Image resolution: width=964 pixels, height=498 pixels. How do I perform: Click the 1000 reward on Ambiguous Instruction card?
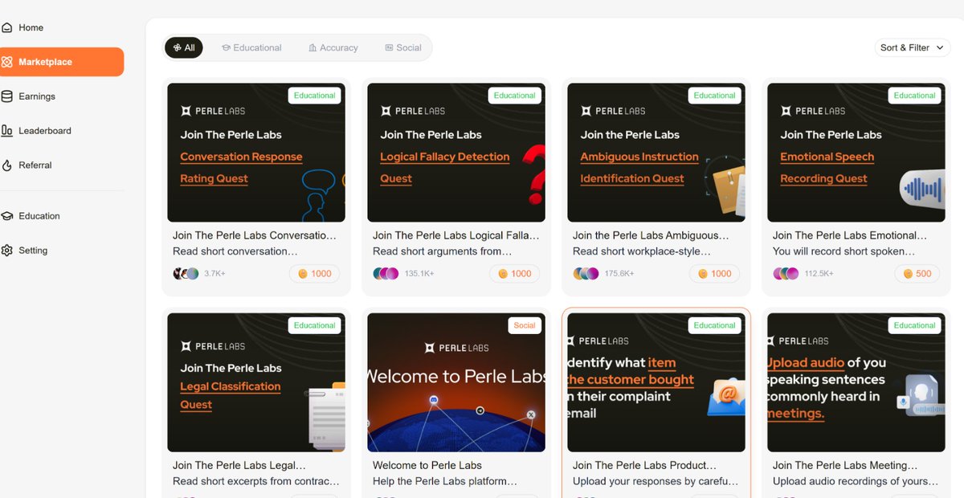click(714, 274)
